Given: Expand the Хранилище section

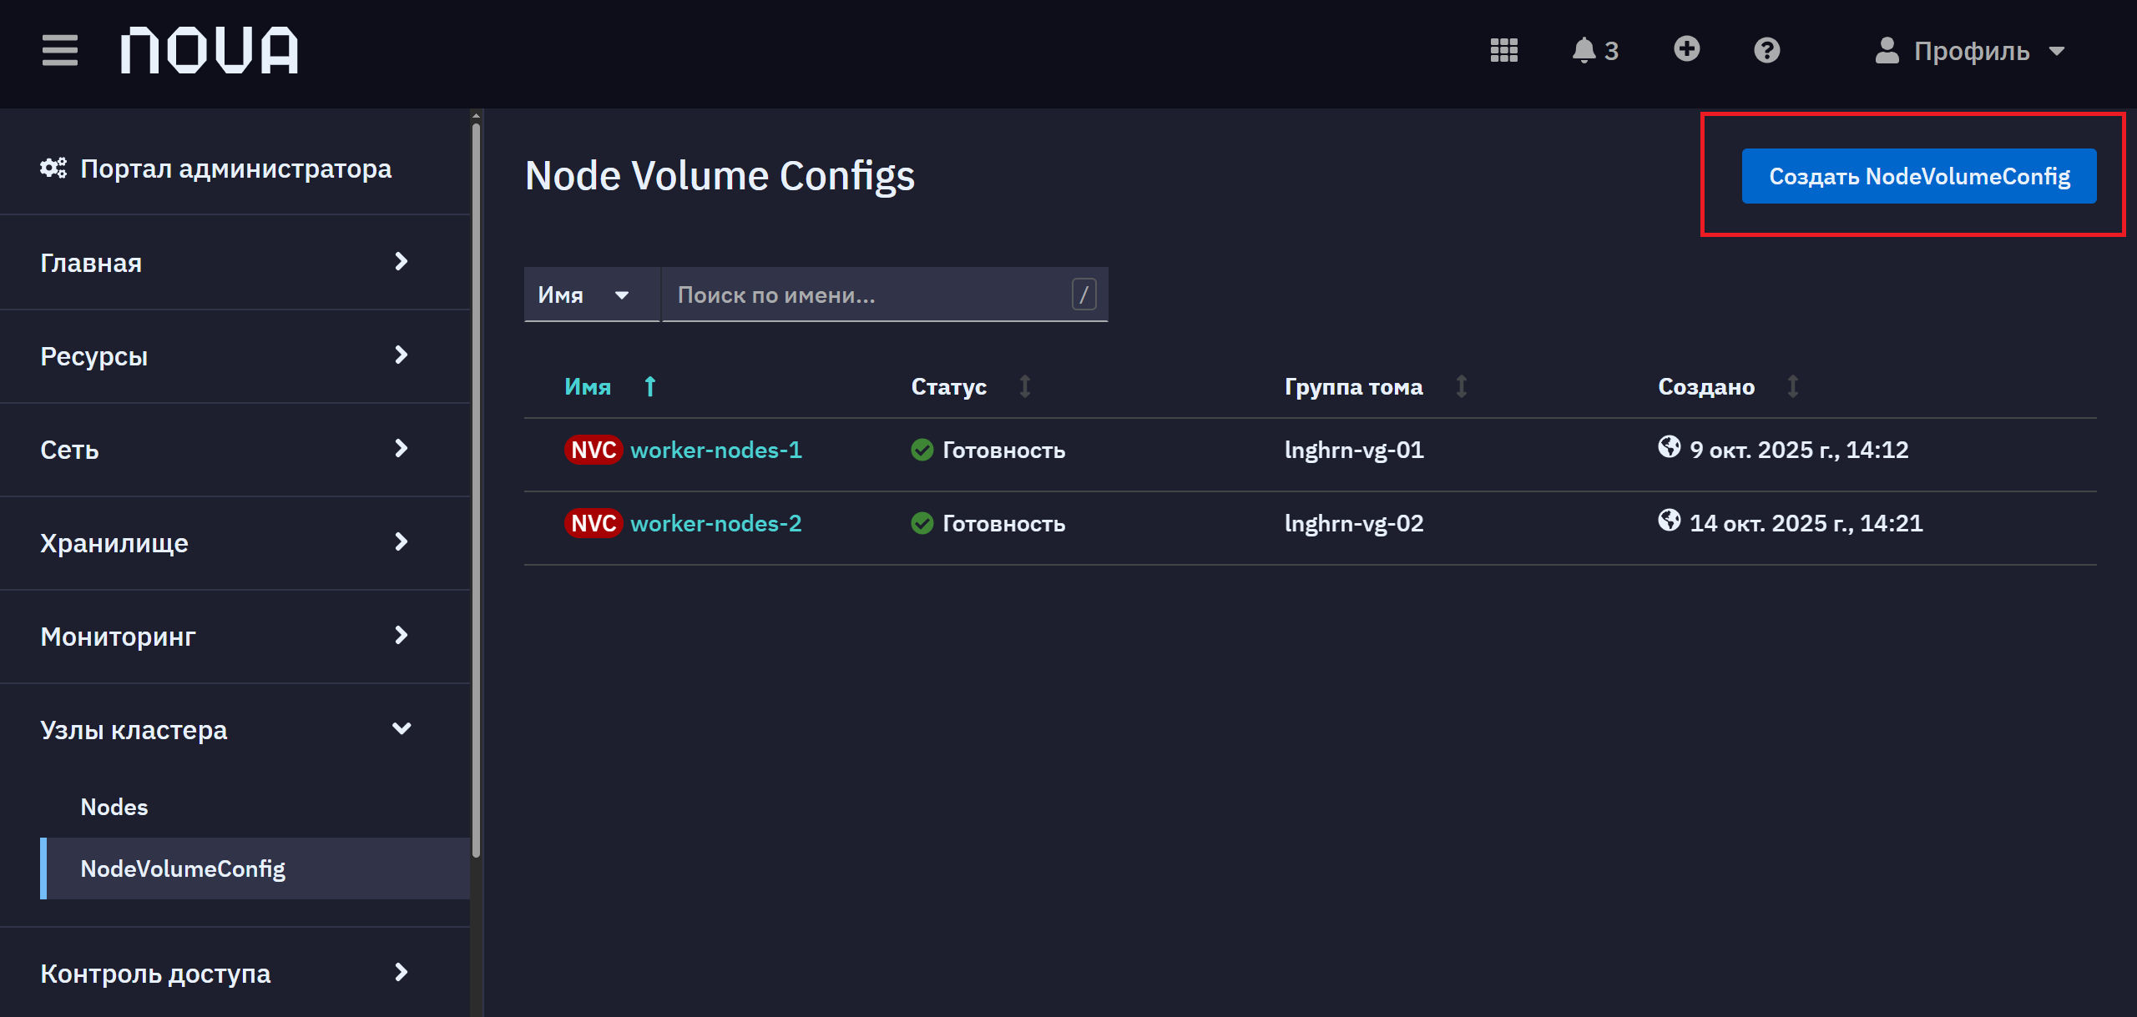Looking at the screenshot, I should 235,543.
